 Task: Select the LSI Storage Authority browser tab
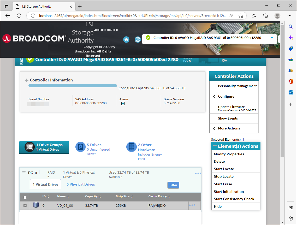(x=44, y=7)
